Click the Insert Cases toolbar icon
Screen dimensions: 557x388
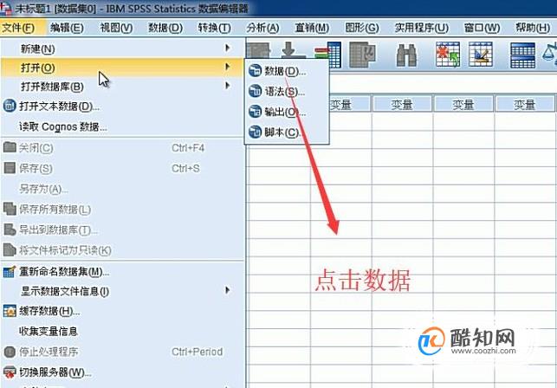point(448,55)
